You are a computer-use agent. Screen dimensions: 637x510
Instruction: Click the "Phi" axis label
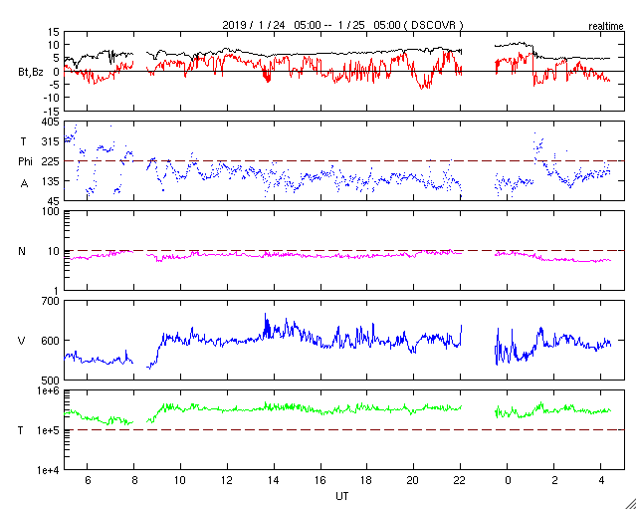point(25,161)
